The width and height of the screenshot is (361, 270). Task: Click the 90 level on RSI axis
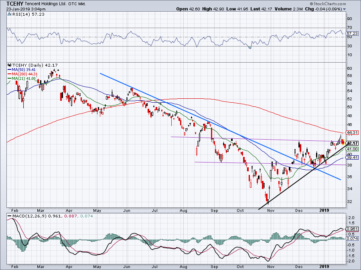pos(349,19)
